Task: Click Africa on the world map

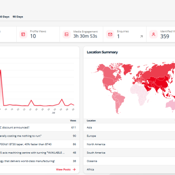Action: [x=139, y=93]
